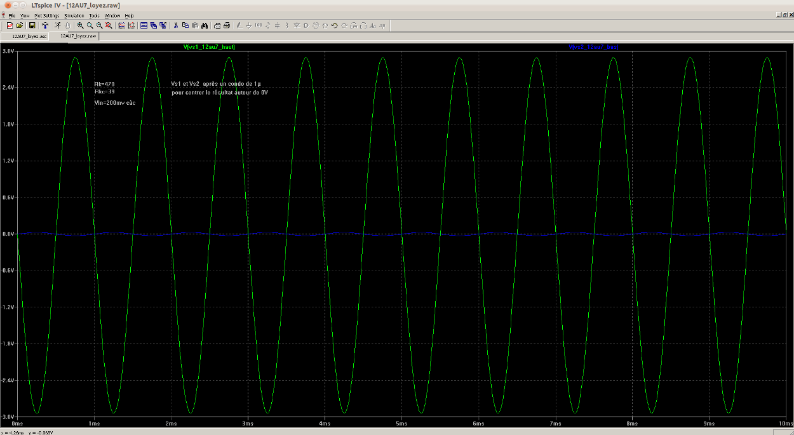This screenshot has height=435, width=794.
Task: Select the Move open-hand tool
Action: coord(316,25)
